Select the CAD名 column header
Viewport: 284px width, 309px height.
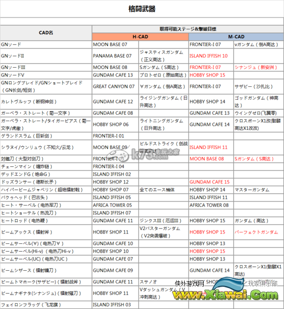[x=46, y=33]
